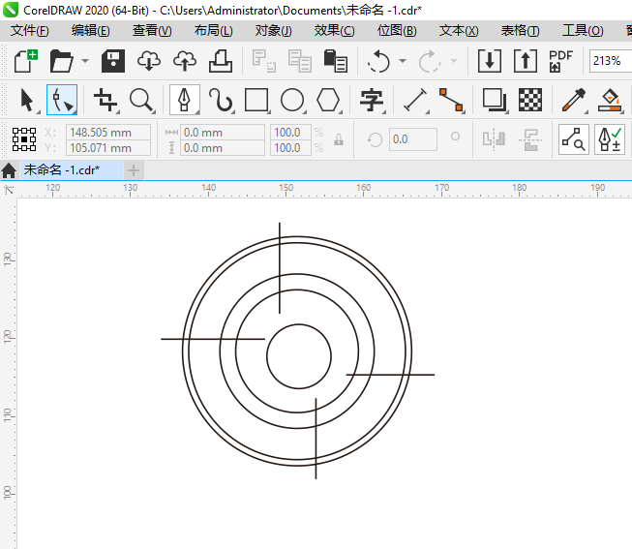The image size is (632, 549).
Task: Open the 布局(L) menu
Action: [x=213, y=31]
